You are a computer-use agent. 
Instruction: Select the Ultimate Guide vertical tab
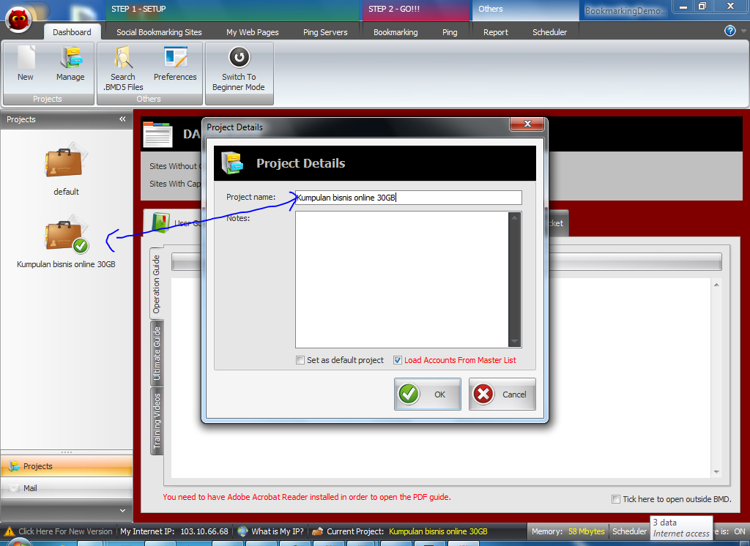pyautogui.click(x=157, y=354)
